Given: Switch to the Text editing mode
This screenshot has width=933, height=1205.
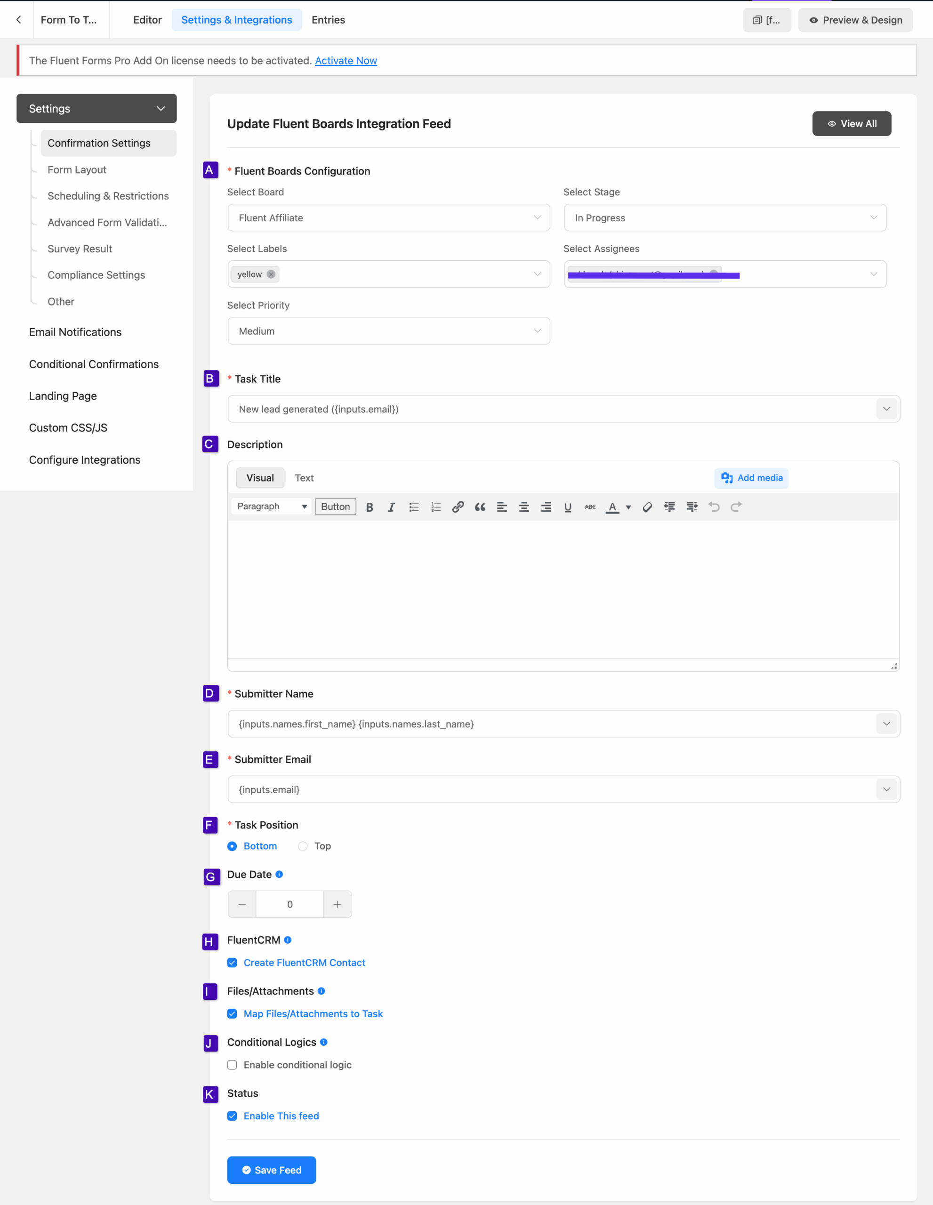Looking at the screenshot, I should tap(304, 478).
